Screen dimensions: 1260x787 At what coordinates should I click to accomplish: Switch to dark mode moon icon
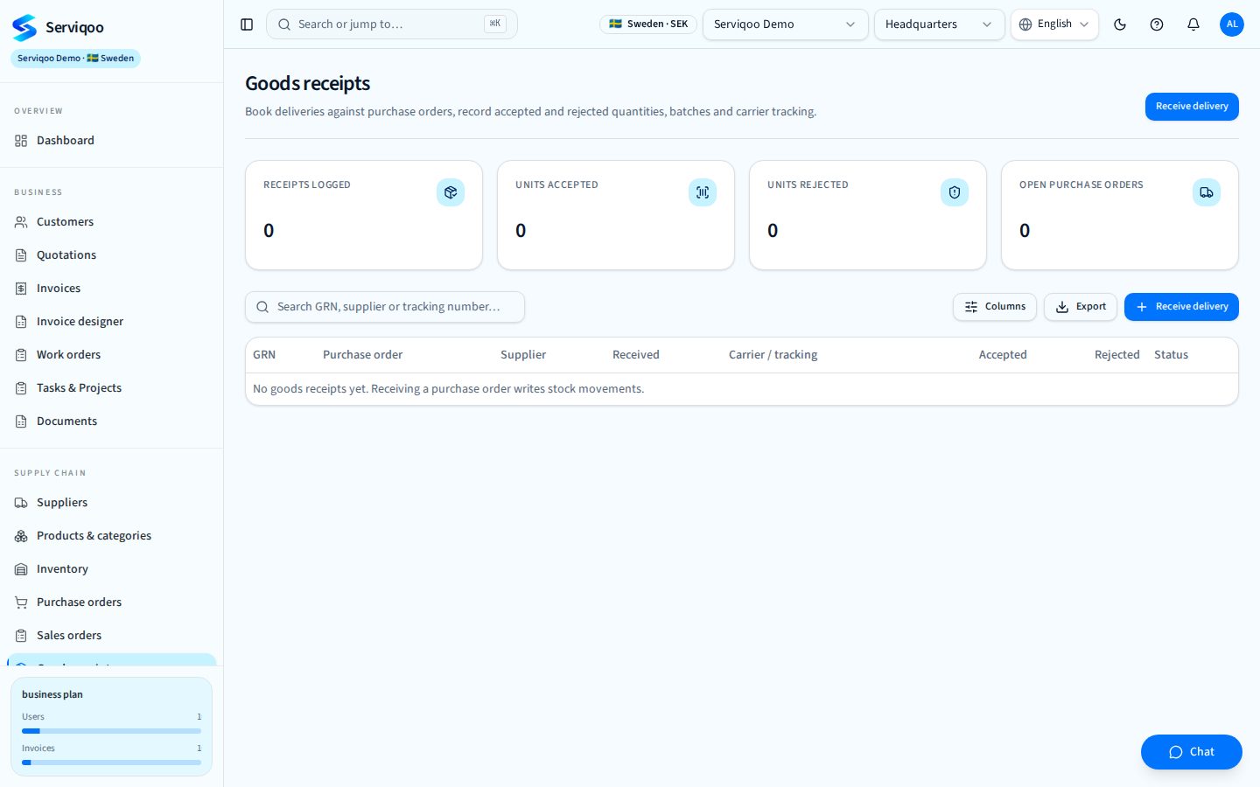pyautogui.click(x=1120, y=24)
